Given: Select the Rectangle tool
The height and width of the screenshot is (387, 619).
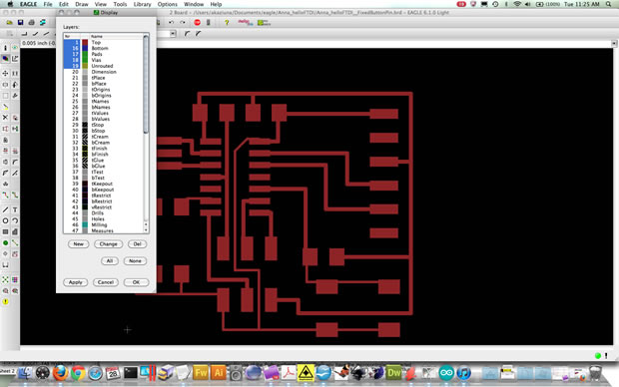Looking at the screenshot, I should [x=5, y=232].
